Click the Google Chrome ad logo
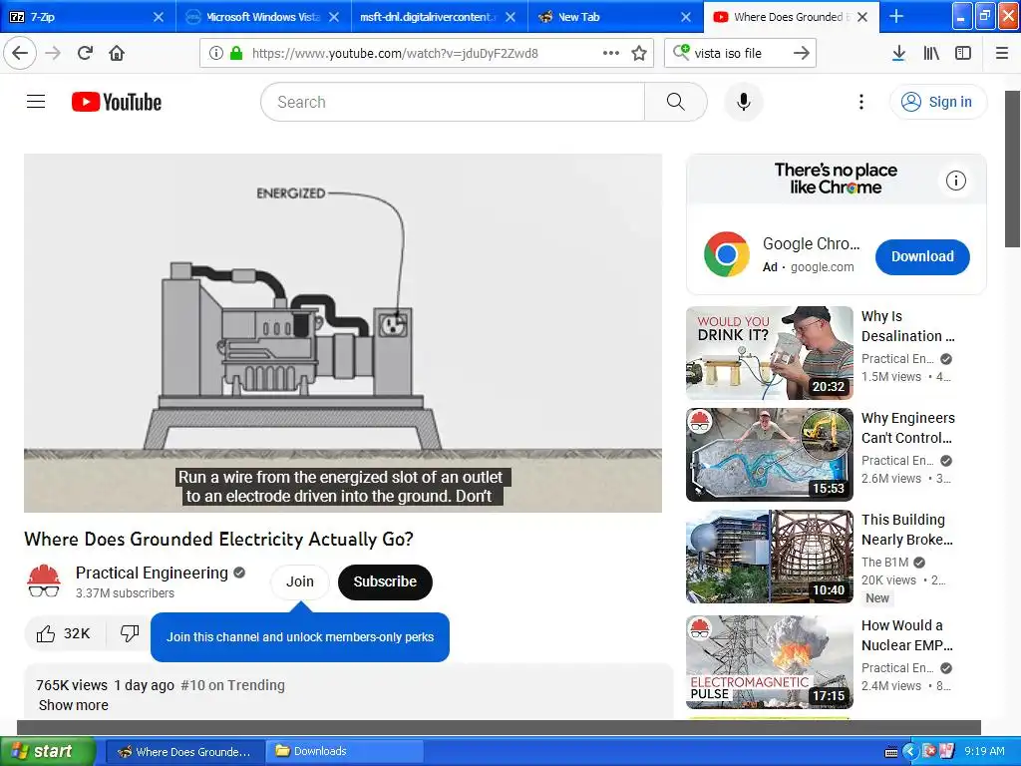1021x766 pixels. pos(727,254)
